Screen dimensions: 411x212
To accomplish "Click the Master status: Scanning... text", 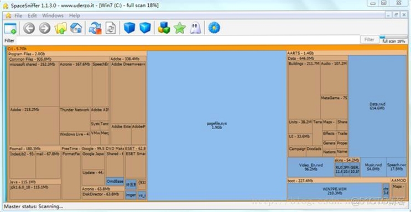I will 33,206.
